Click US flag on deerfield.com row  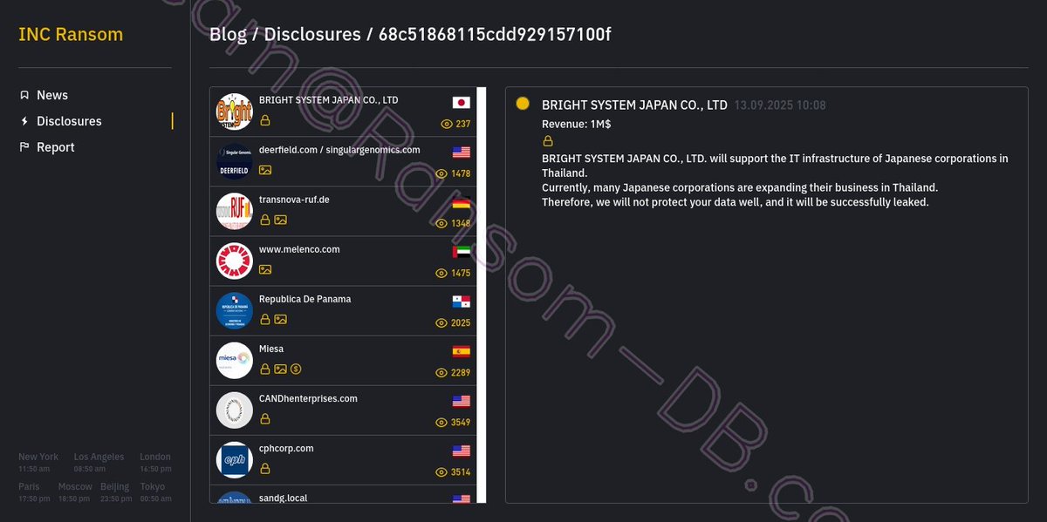[461, 152]
